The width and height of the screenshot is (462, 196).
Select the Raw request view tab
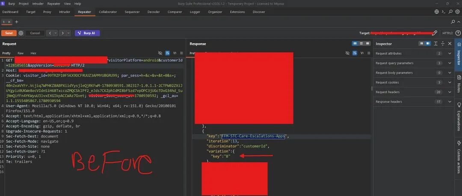pyautogui.click(x=21, y=53)
